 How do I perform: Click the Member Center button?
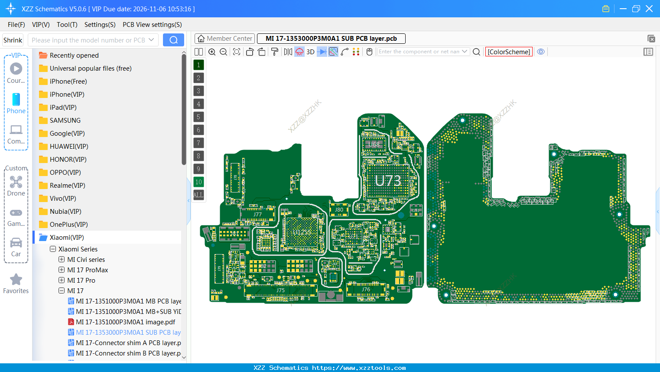pyautogui.click(x=224, y=38)
